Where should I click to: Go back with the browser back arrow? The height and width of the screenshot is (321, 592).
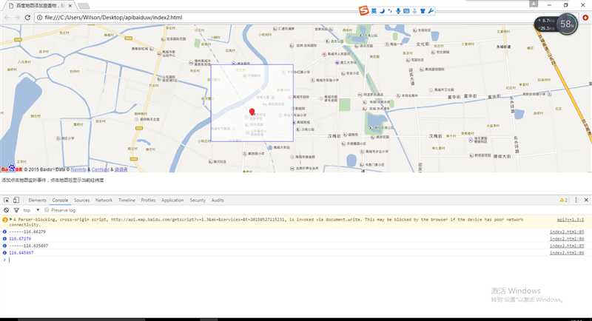click(7, 17)
